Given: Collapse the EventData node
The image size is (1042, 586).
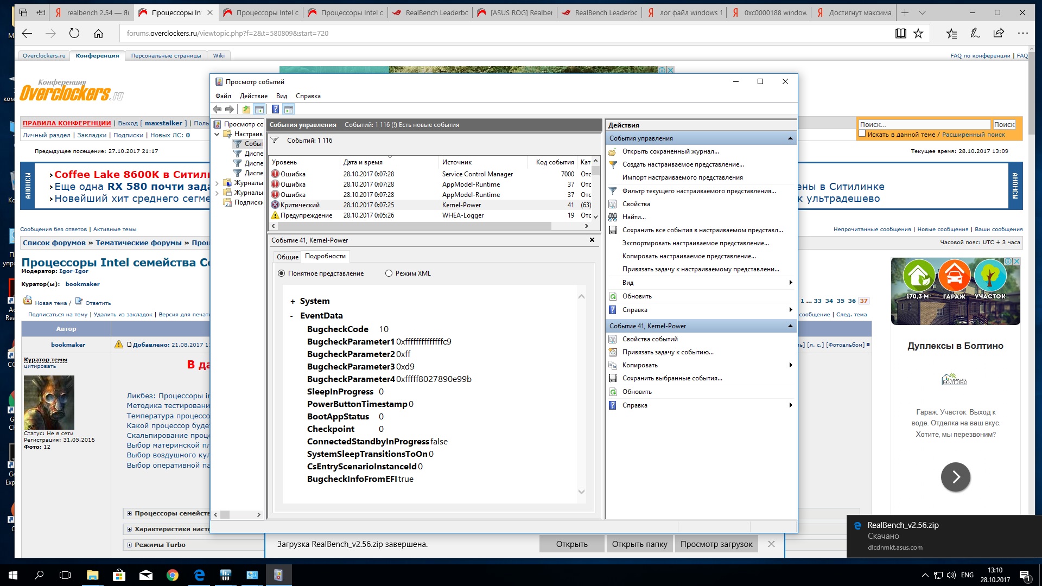Looking at the screenshot, I should coord(292,316).
